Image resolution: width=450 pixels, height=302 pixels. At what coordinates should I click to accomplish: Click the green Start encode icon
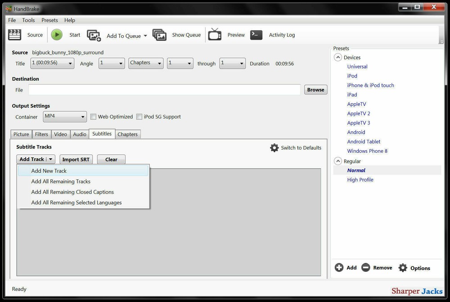click(x=57, y=34)
